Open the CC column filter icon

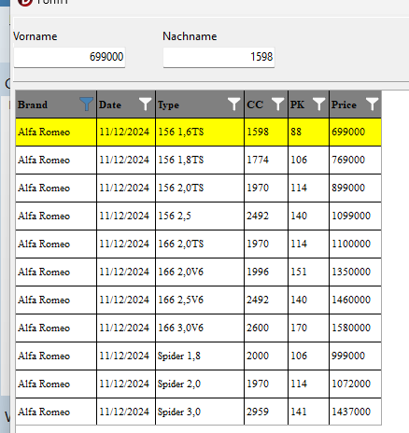(277, 104)
